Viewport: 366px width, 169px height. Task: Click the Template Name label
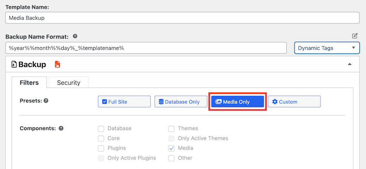coord(27,7)
